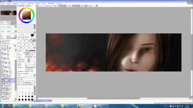Toggle the Clipping Group checkbox

click(x=1, y=42)
